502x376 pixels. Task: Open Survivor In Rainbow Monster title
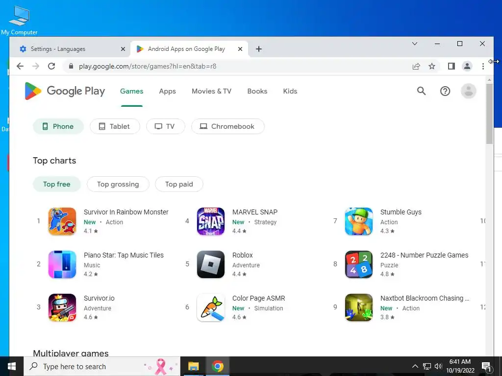click(126, 212)
